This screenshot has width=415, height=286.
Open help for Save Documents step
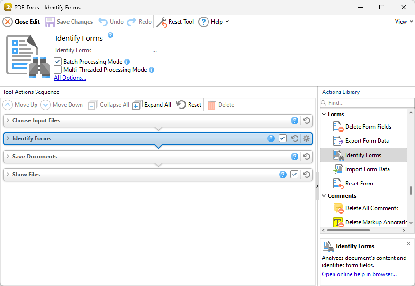(295, 157)
